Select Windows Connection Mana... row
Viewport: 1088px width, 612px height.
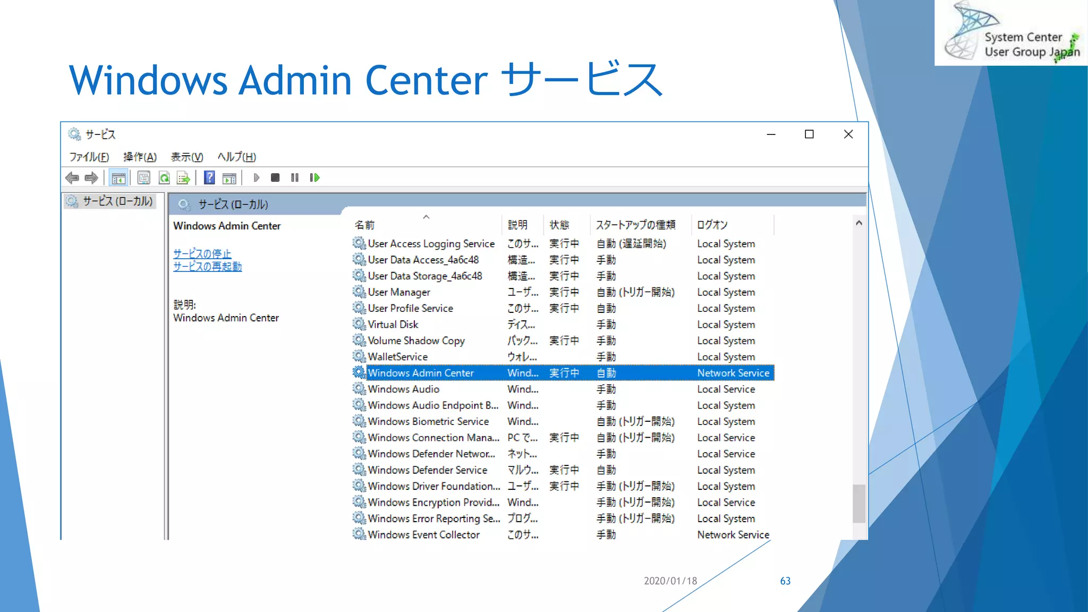point(563,437)
